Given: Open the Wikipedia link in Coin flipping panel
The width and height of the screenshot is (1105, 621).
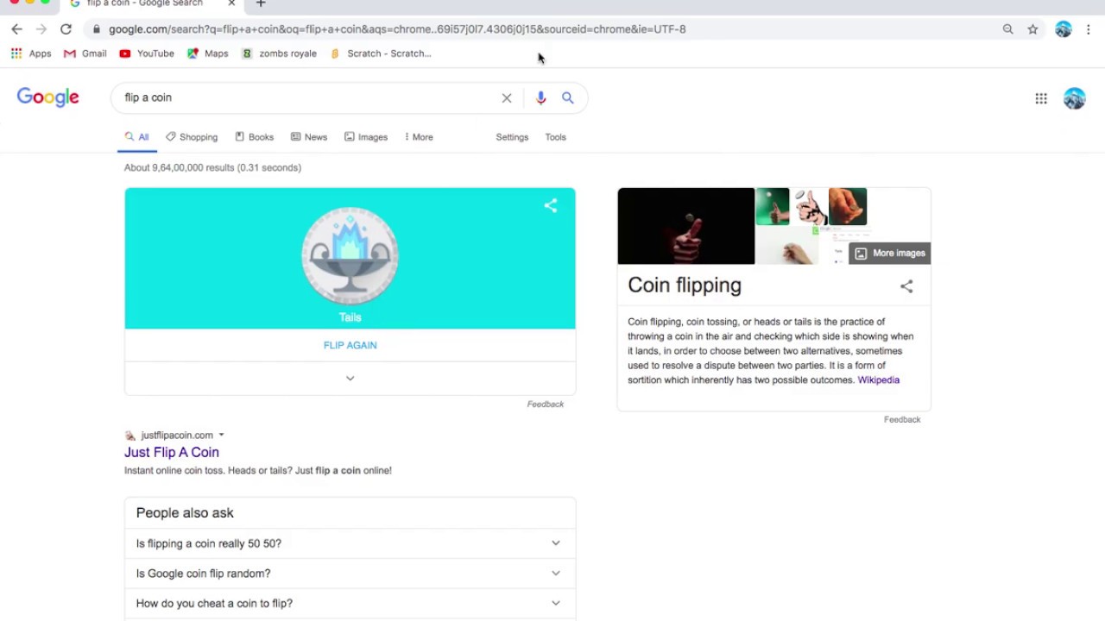Looking at the screenshot, I should [878, 380].
